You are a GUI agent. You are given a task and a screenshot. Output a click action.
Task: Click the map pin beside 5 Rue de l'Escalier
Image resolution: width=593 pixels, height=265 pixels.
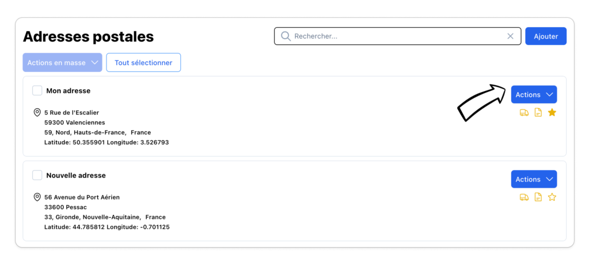pyautogui.click(x=37, y=112)
